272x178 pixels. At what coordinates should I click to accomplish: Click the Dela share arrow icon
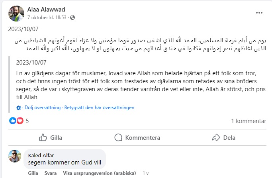(x=217, y=137)
